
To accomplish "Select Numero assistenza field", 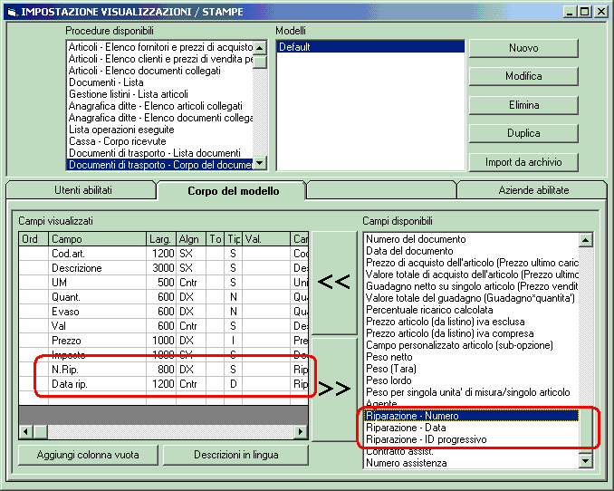I will coord(472,463).
